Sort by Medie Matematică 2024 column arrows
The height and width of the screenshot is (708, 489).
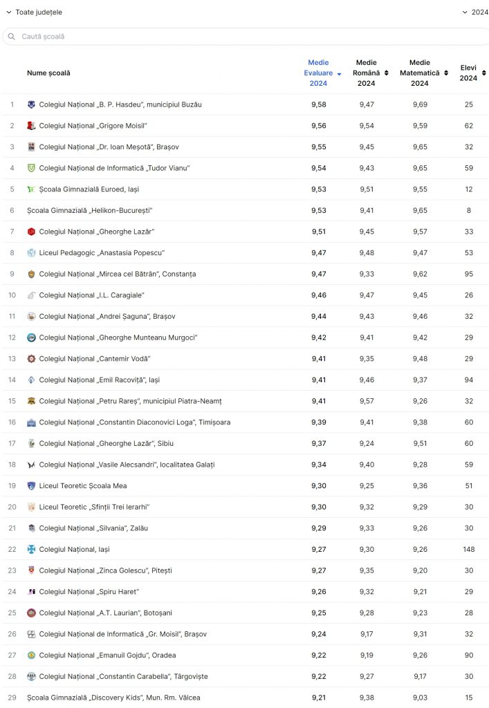tap(446, 73)
